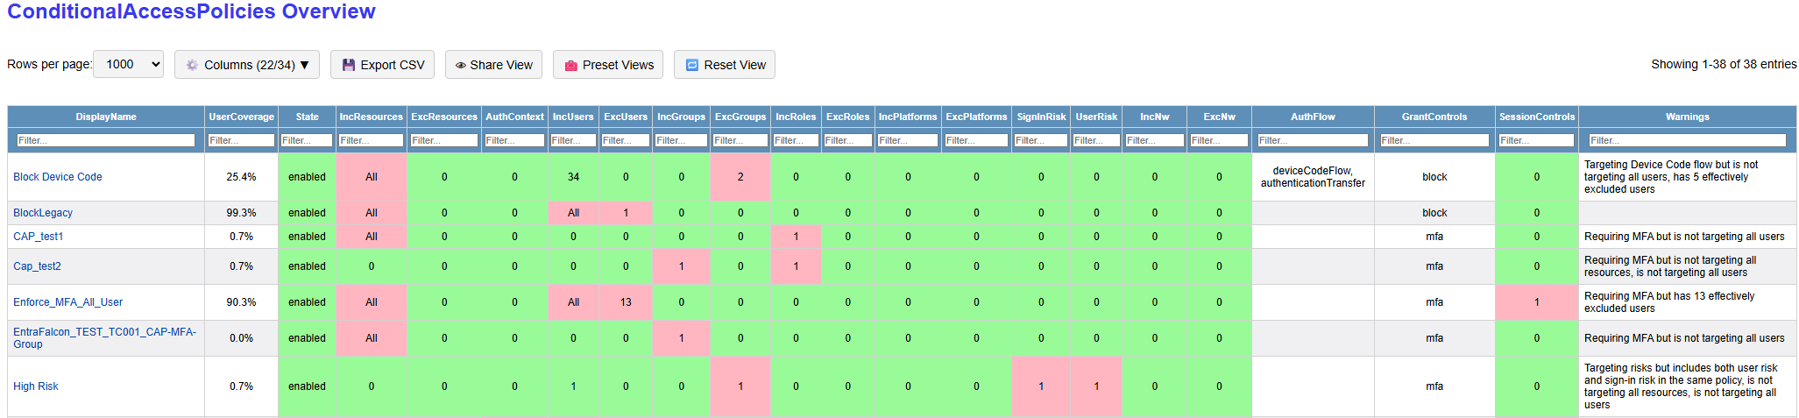
Task: Open the High Risk policy link
Action: coord(36,386)
